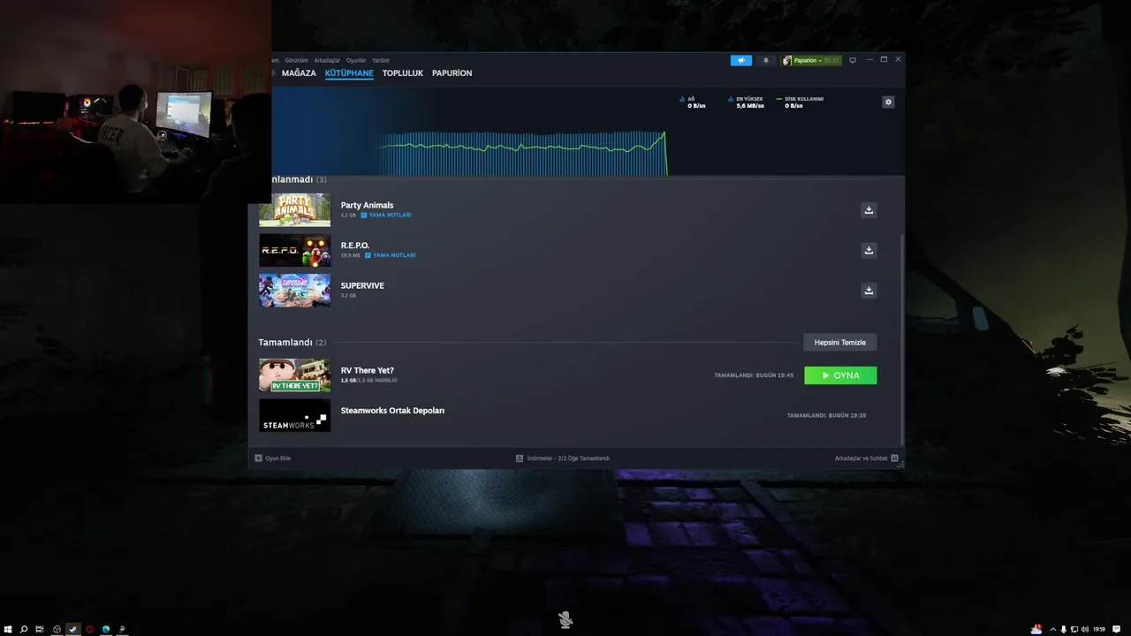Open the Yardım menu
This screenshot has width=1131, height=636.
click(381, 60)
